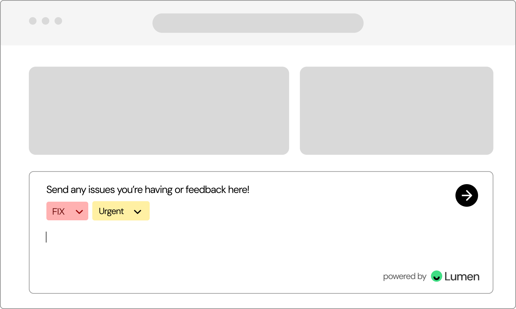The width and height of the screenshot is (516, 309).
Task: Click the FIX label text
Action: click(x=59, y=212)
